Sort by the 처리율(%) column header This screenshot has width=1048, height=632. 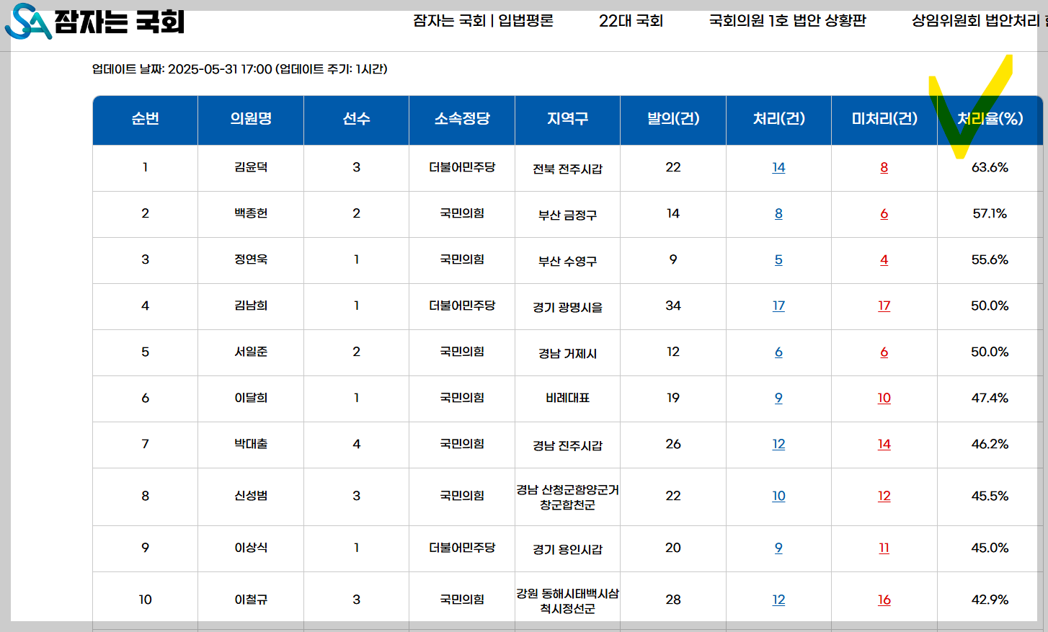(x=990, y=119)
